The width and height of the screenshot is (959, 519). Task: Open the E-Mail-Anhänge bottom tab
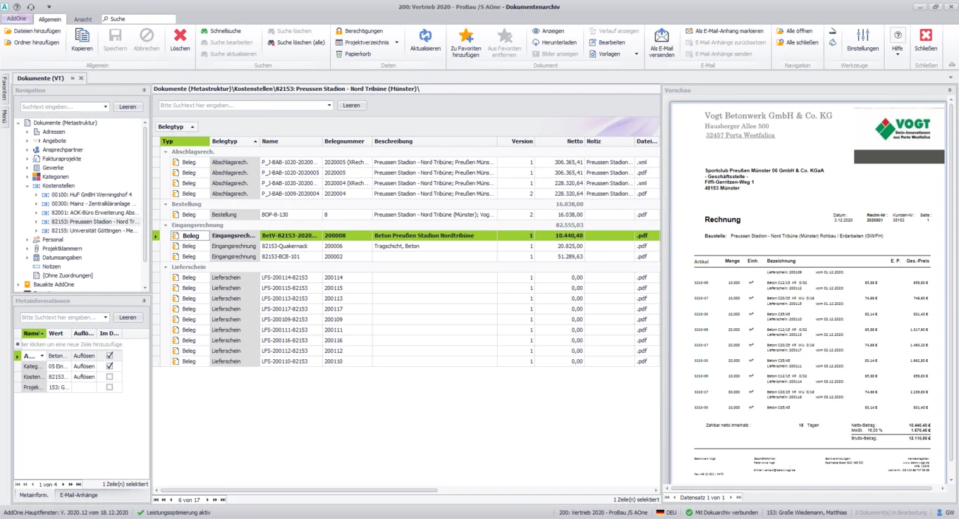point(78,495)
